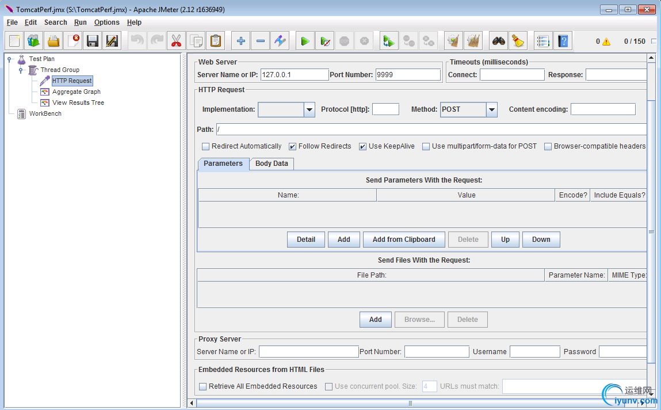Click the Port Number field showing 9999
This screenshot has height=410, width=661.
[408, 75]
